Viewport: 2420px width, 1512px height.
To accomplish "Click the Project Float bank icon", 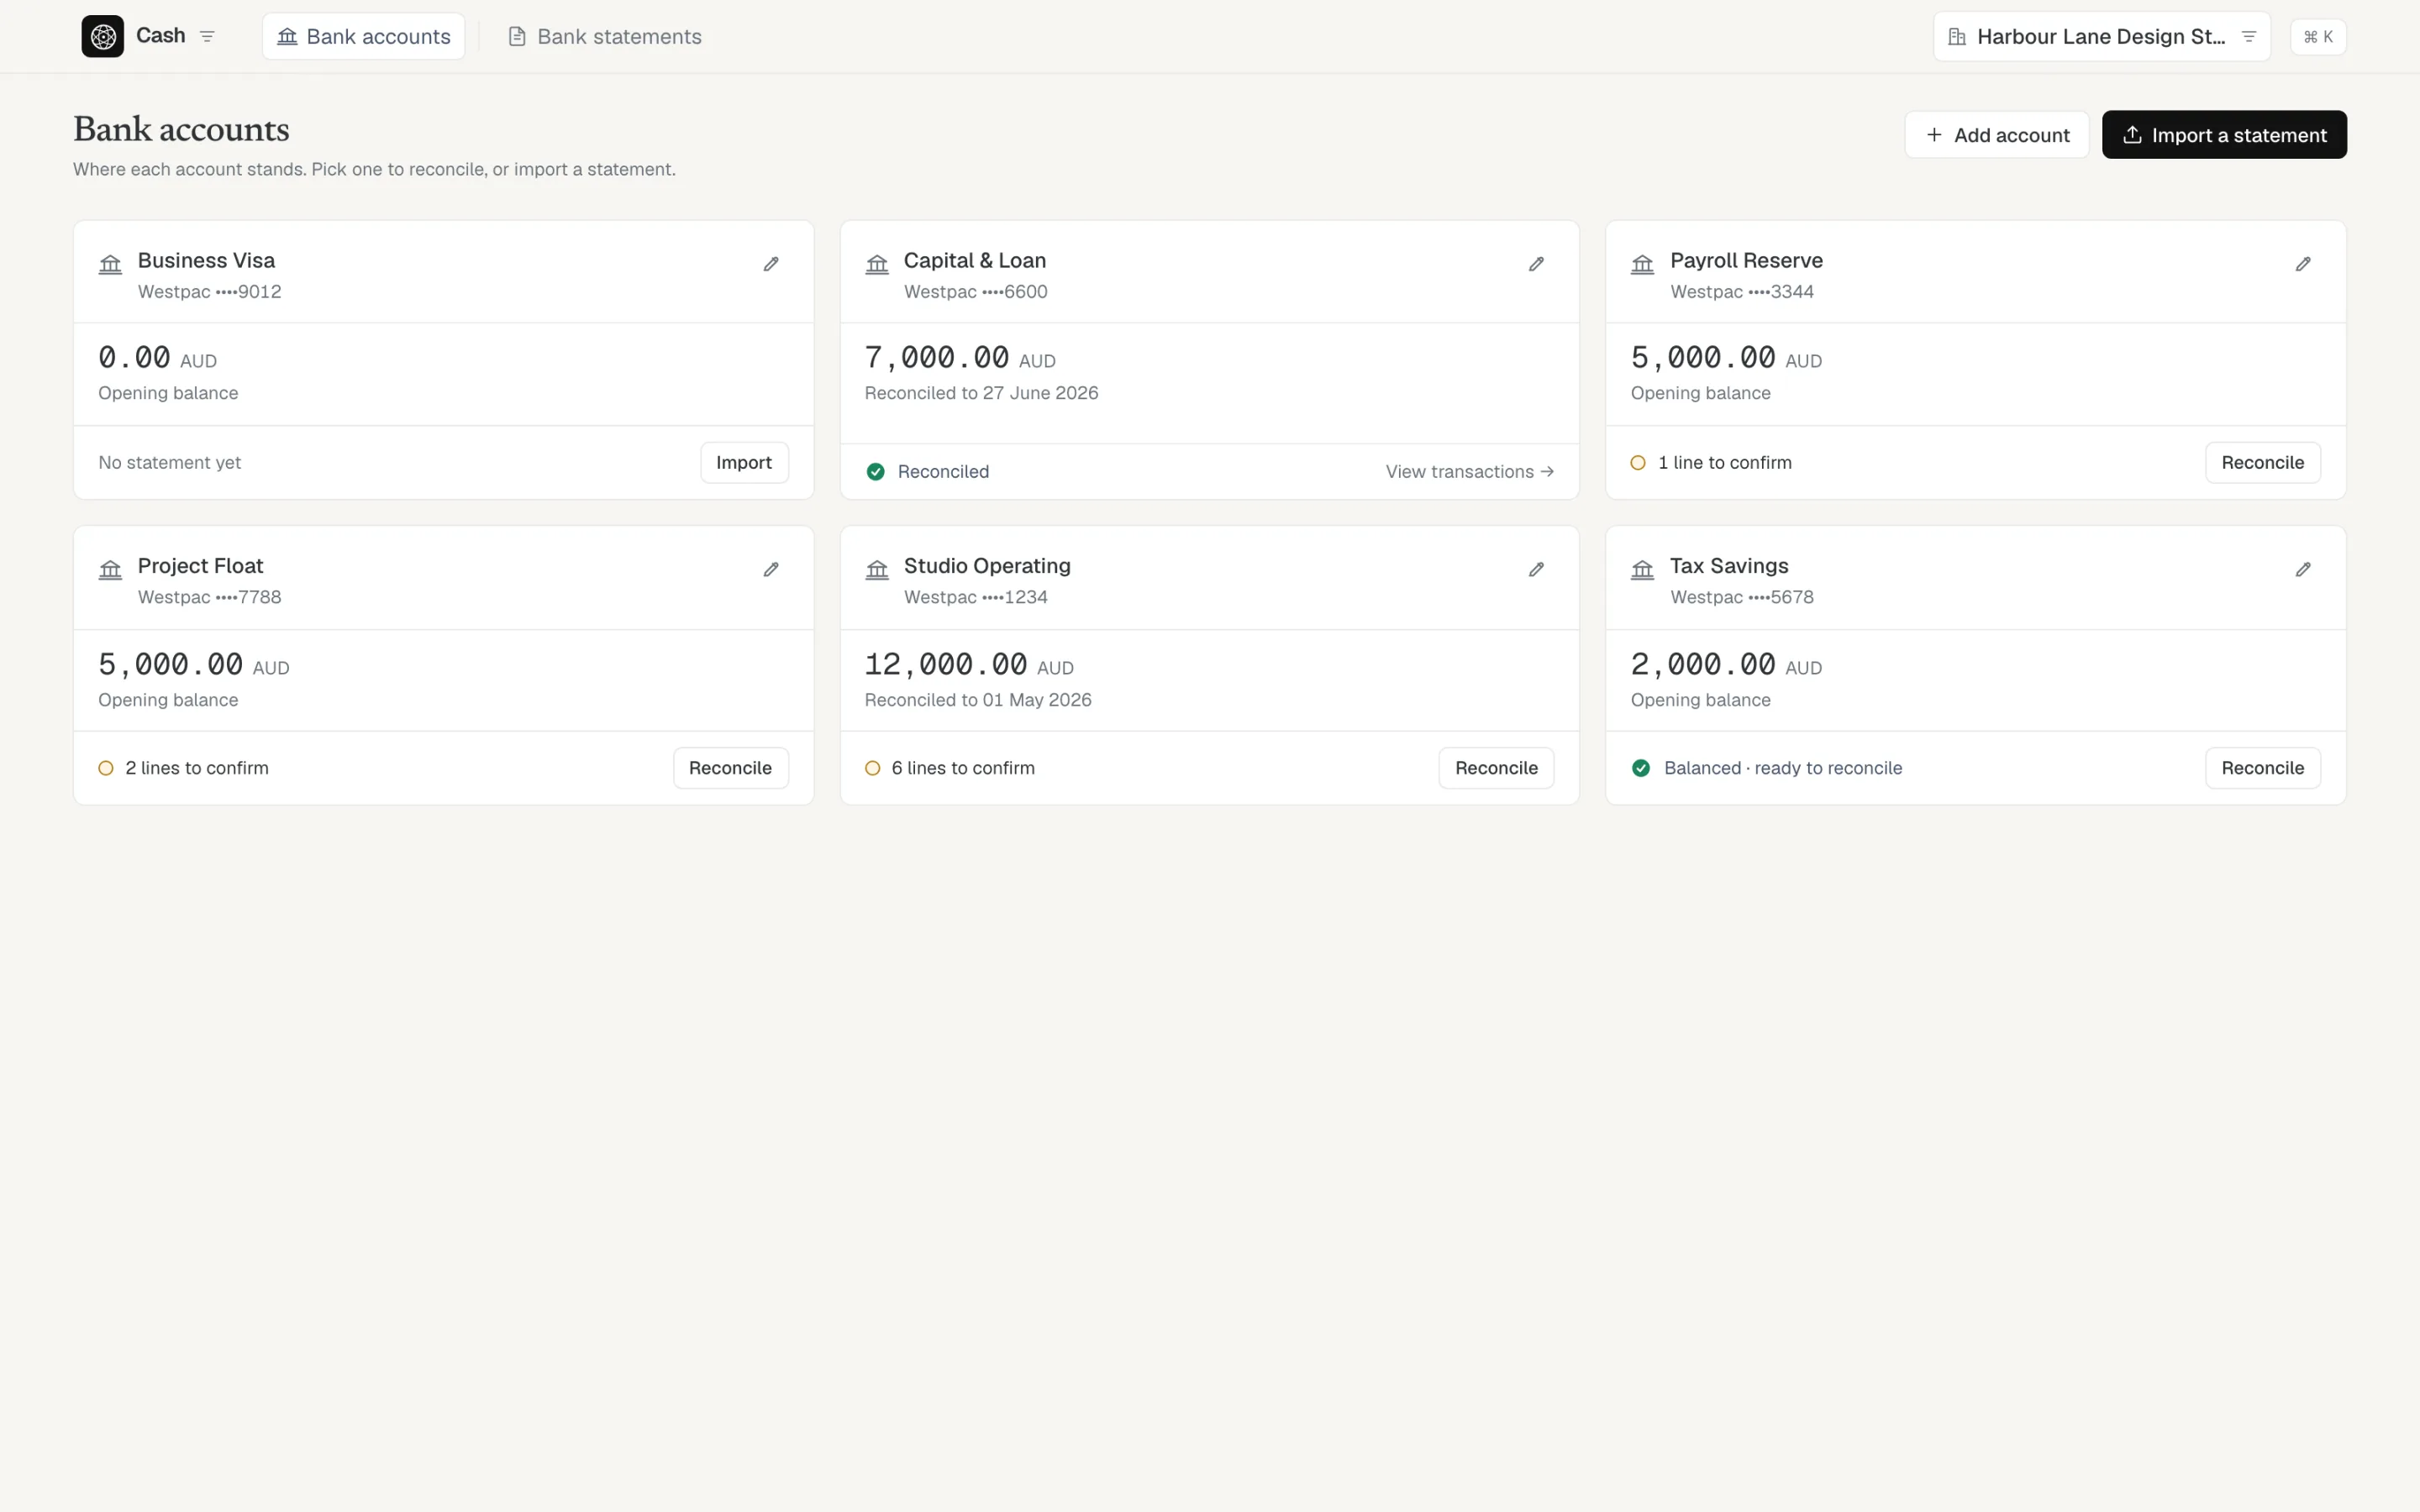I will pos(110,569).
